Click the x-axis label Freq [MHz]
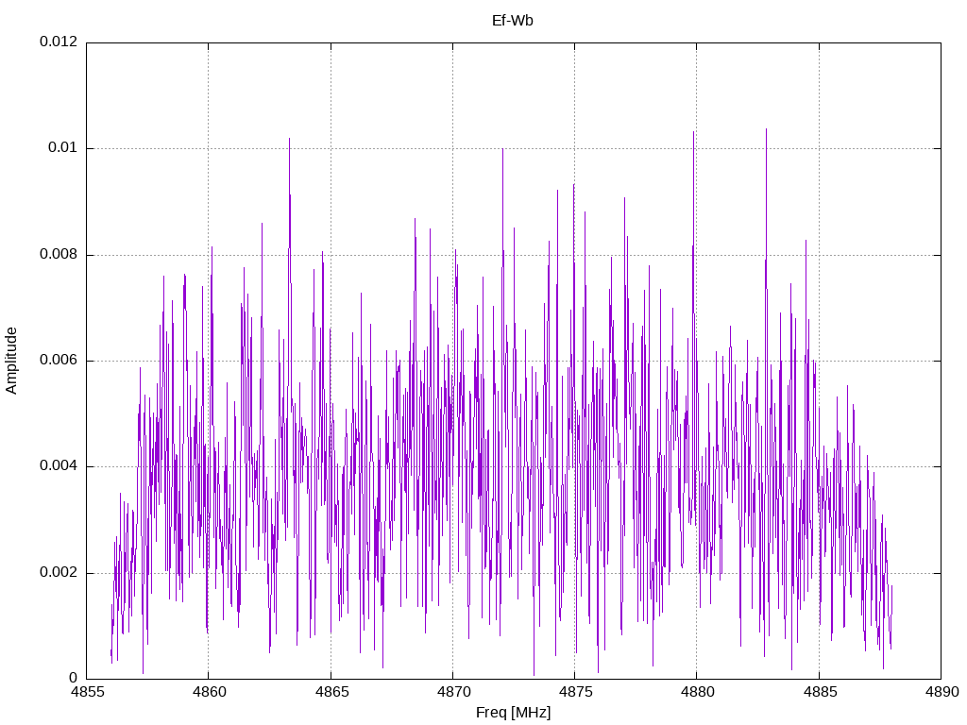The height and width of the screenshot is (725, 967). coord(513,712)
